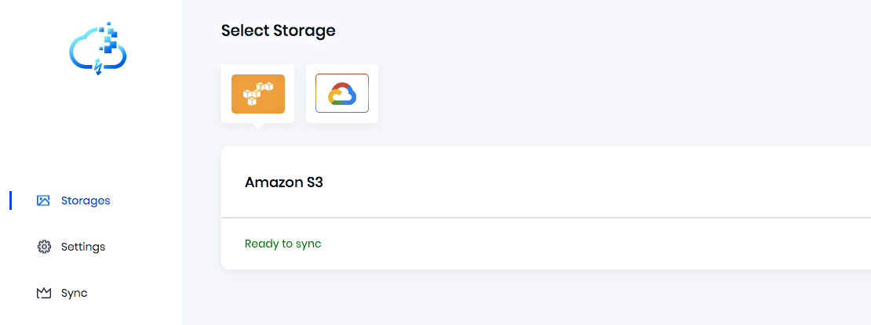Go to the Settings menu label
This screenshot has height=325, width=871.
(83, 247)
